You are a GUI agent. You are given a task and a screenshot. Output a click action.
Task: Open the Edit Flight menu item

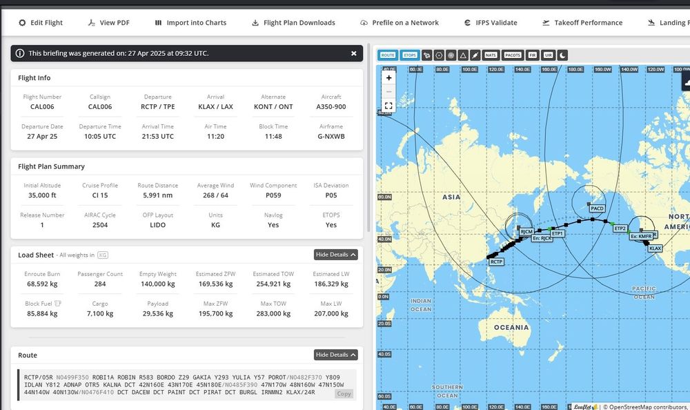41,23
